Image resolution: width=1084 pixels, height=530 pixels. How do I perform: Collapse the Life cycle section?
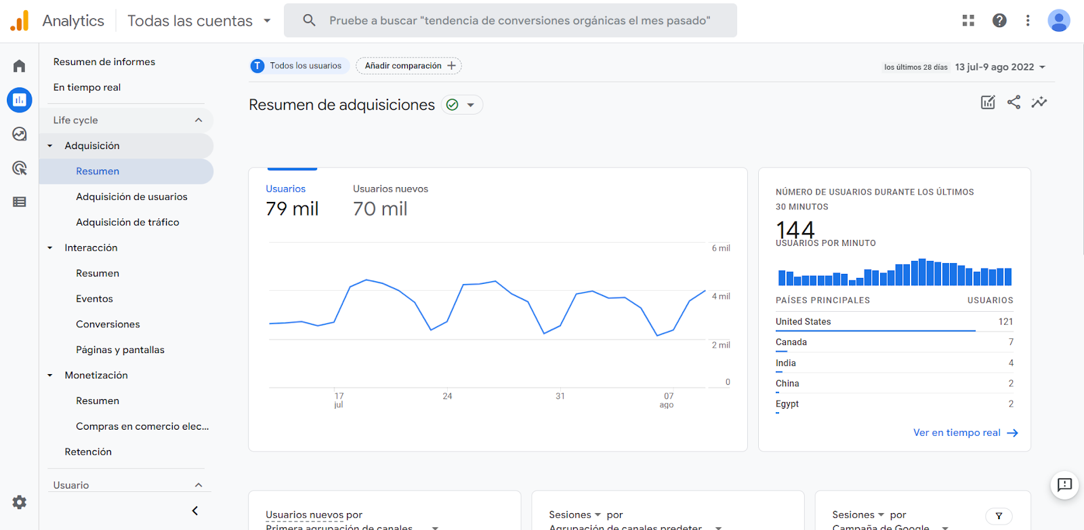point(199,120)
